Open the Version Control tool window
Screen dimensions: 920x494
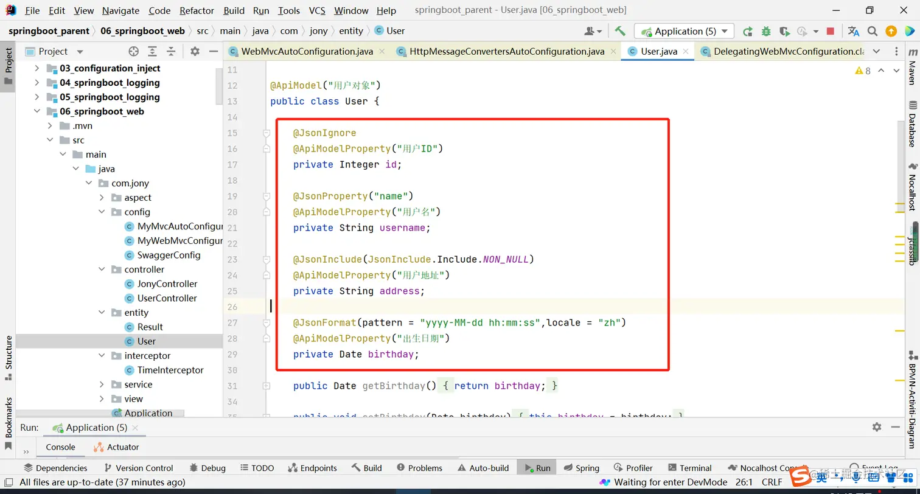pos(138,468)
